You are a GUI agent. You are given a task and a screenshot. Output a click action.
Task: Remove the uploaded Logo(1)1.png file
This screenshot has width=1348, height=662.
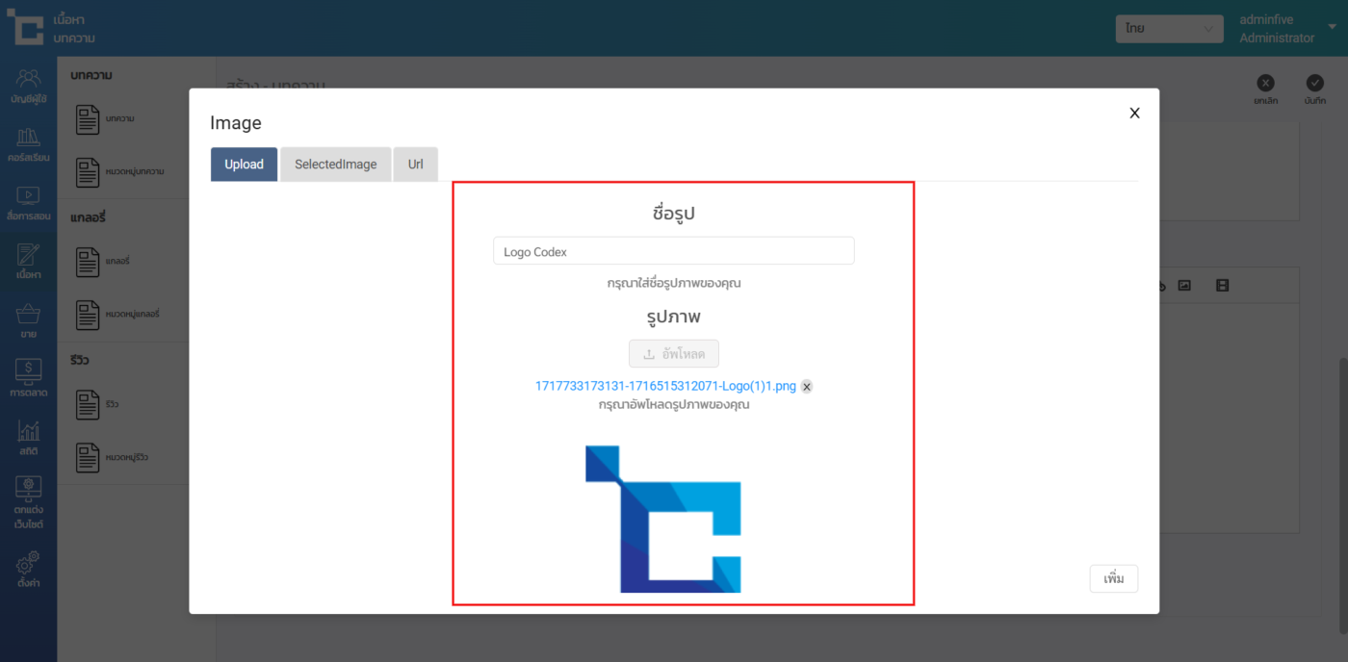(807, 387)
